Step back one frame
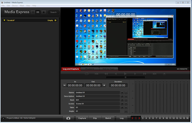 116,74
